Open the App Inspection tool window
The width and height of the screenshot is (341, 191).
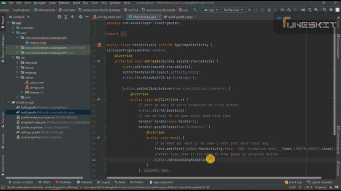click(x=161, y=182)
